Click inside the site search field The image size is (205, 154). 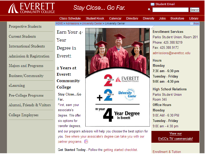point(170,10)
